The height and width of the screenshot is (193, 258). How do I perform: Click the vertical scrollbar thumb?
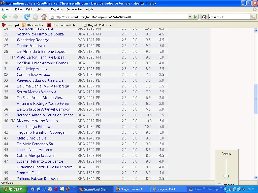256,99
